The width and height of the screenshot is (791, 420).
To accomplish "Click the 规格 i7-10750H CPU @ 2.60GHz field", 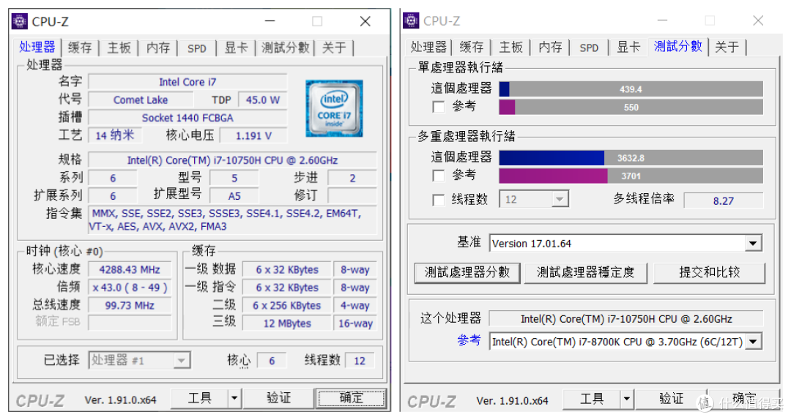I will coord(233,160).
